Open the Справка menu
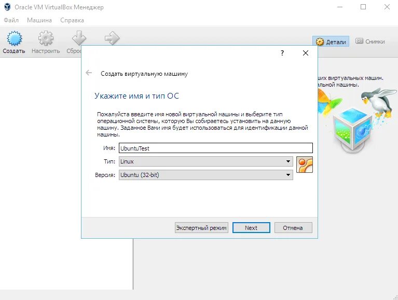Image resolution: width=398 pixels, height=300 pixels. [x=72, y=20]
